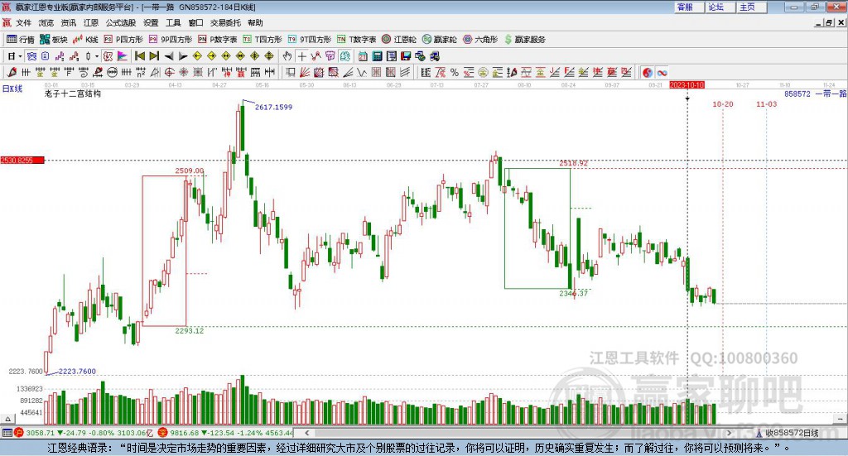Open the 六角形 hexagon tool

(480, 40)
